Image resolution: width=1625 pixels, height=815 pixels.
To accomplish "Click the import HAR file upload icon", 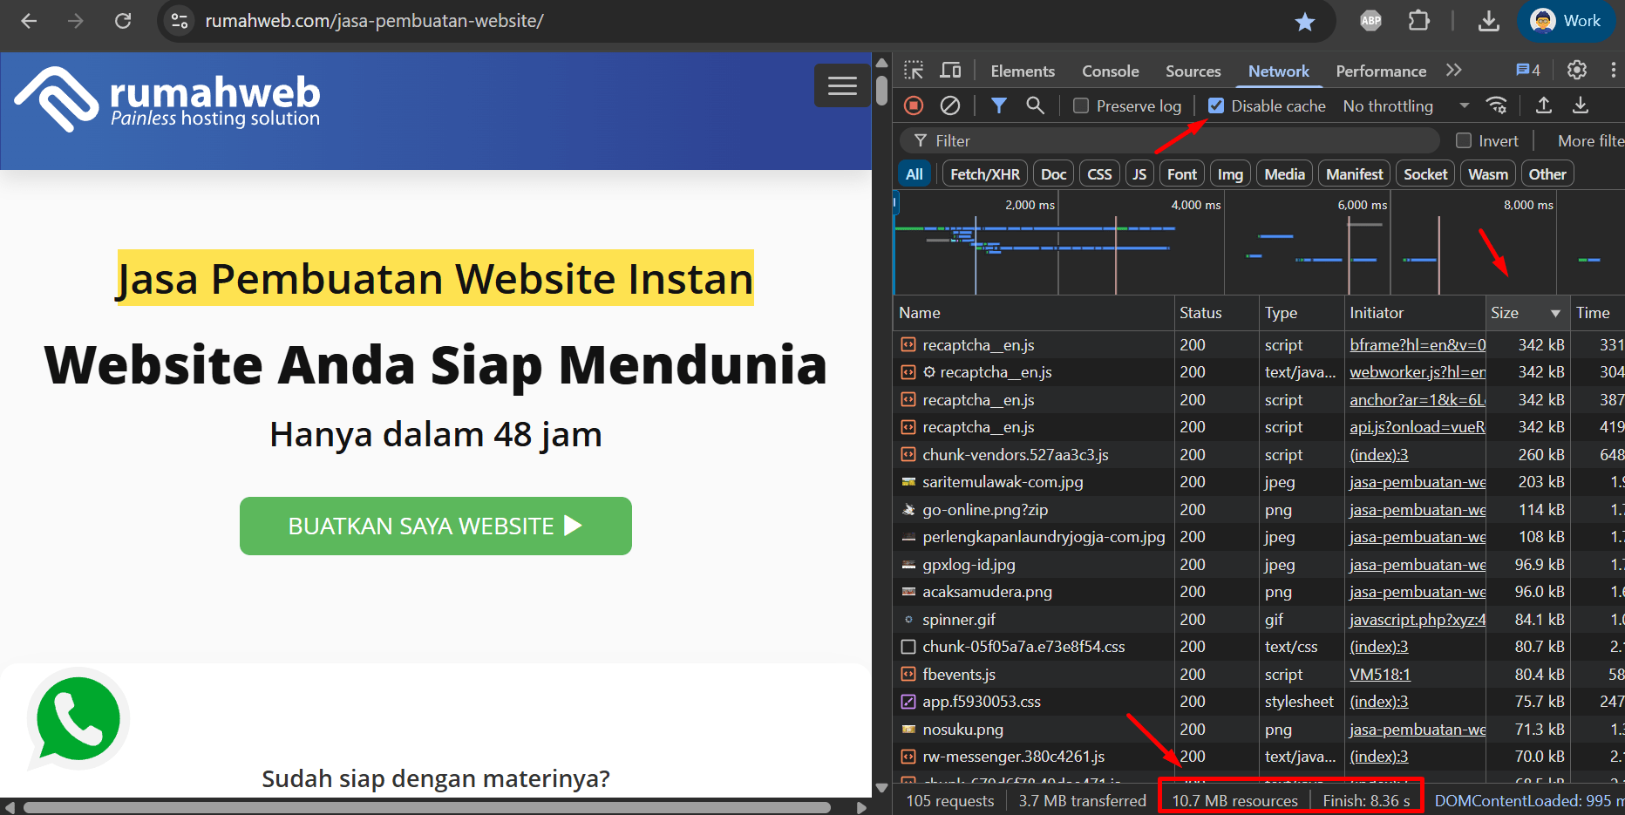I will (1543, 105).
